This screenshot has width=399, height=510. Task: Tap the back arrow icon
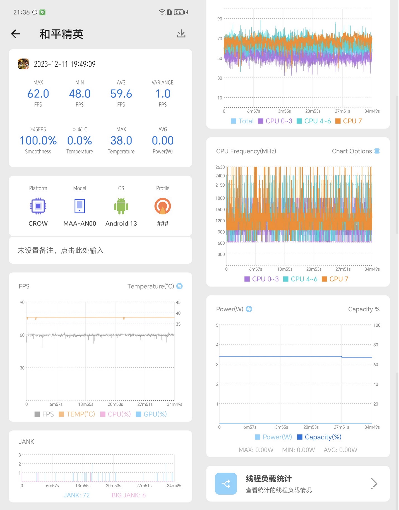15,34
